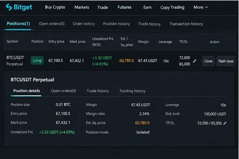The height and width of the screenshot is (159, 239).
Task: Switch to Position history tab
Action: pyautogui.click(x=116, y=24)
